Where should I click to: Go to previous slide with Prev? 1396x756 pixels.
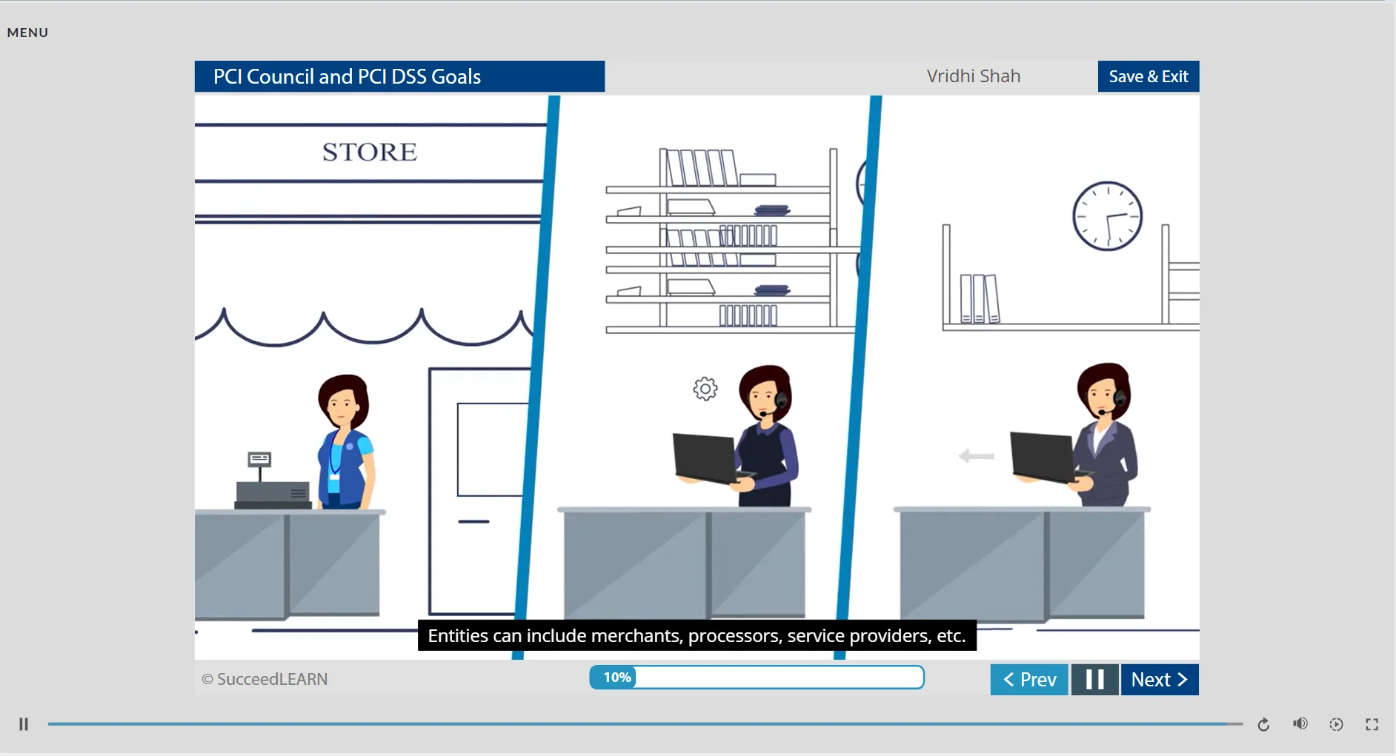click(x=1029, y=680)
